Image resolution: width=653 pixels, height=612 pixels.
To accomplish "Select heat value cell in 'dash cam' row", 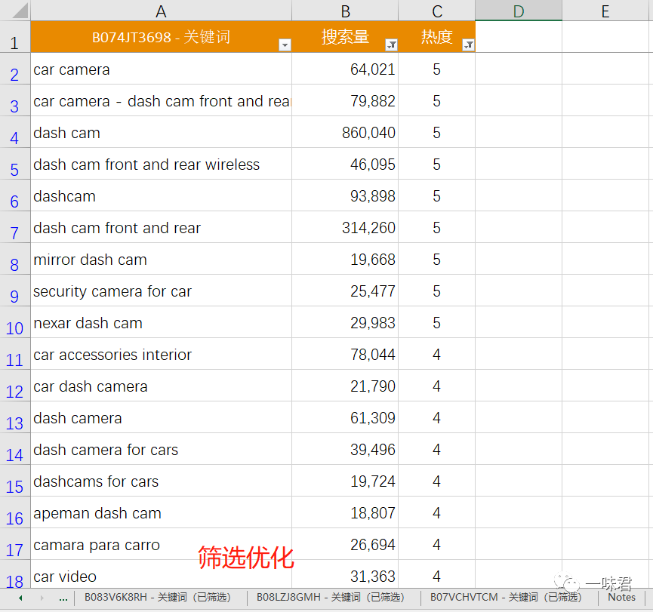I will [x=437, y=132].
